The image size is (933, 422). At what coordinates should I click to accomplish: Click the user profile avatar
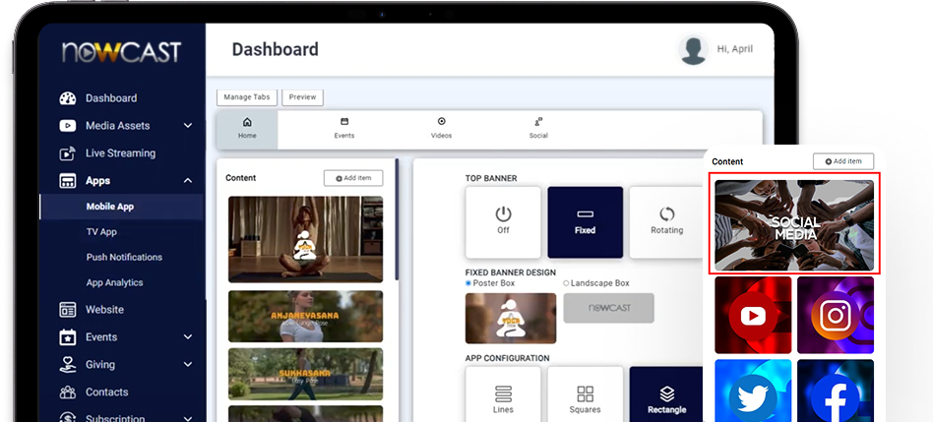click(x=694, y=49)
